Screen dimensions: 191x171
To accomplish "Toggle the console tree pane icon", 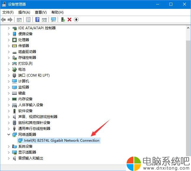I will pyautogui.click(x=19, y=20).
